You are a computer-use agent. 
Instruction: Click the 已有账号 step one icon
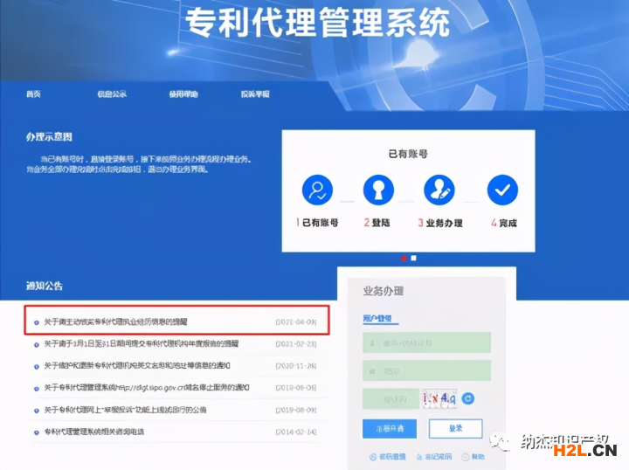(x=318, y=190)
